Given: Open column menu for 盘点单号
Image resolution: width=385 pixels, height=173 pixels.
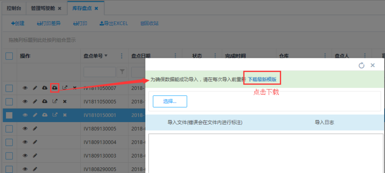Looking at the screenshot, I should coord(122,56).
